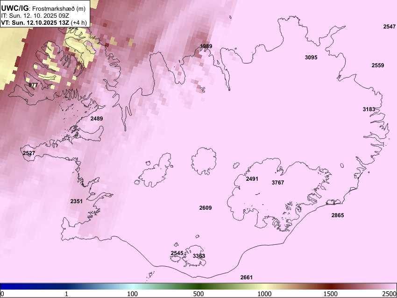Click the color scale label 1500

331,294
